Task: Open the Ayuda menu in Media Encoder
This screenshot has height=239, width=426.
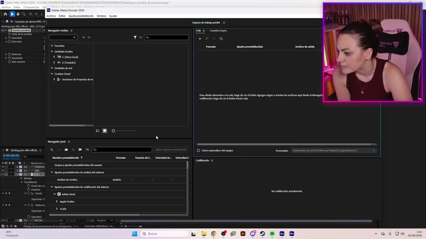Action: click(113, 16)
